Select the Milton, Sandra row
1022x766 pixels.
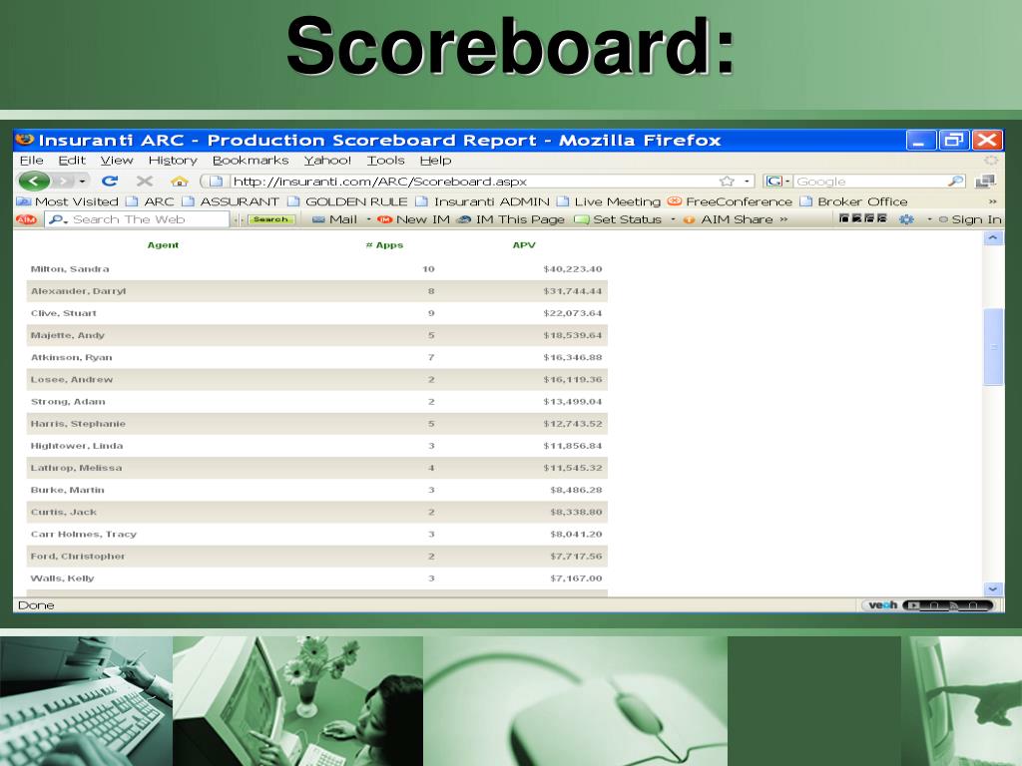(316, 269)
